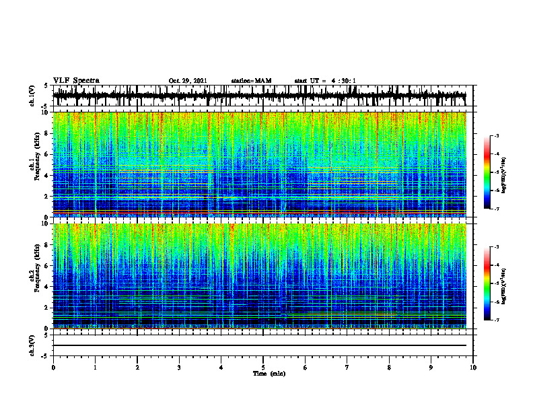Click the ch.2 color bar PSD unit label
The height and width of the screenshot is (412, 533).
pyautogui.click(x=504, y=286)
